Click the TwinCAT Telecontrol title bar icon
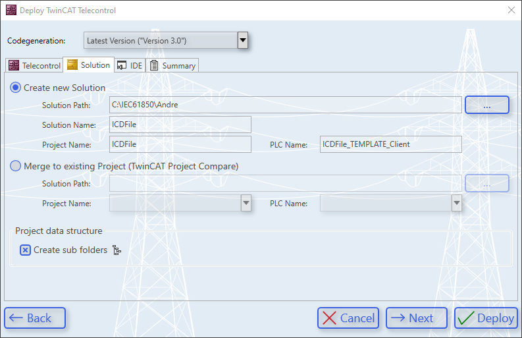Viewport: 522px width, 338px height. tap(11, 11)
